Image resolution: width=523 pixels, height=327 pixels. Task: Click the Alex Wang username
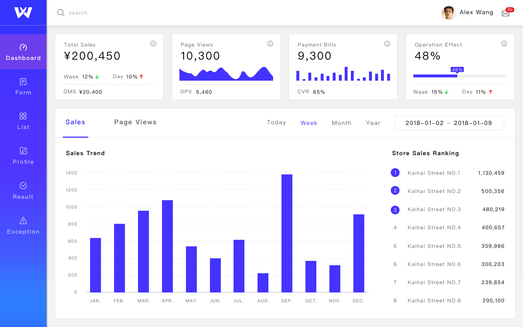476,12
